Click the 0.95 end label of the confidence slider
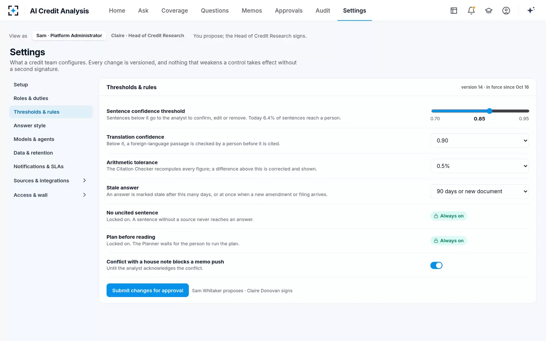Screen dimensions: 546x341 click(524, 119)
